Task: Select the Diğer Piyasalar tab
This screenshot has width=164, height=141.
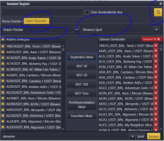Action: point(36,21)
